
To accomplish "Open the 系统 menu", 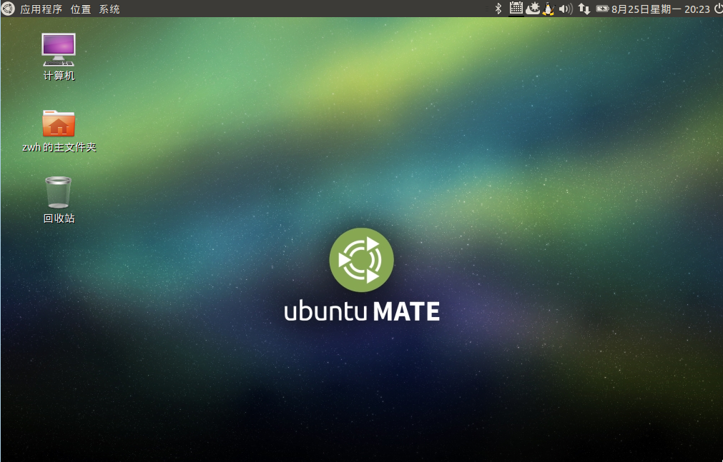I will tap(109, 9).
